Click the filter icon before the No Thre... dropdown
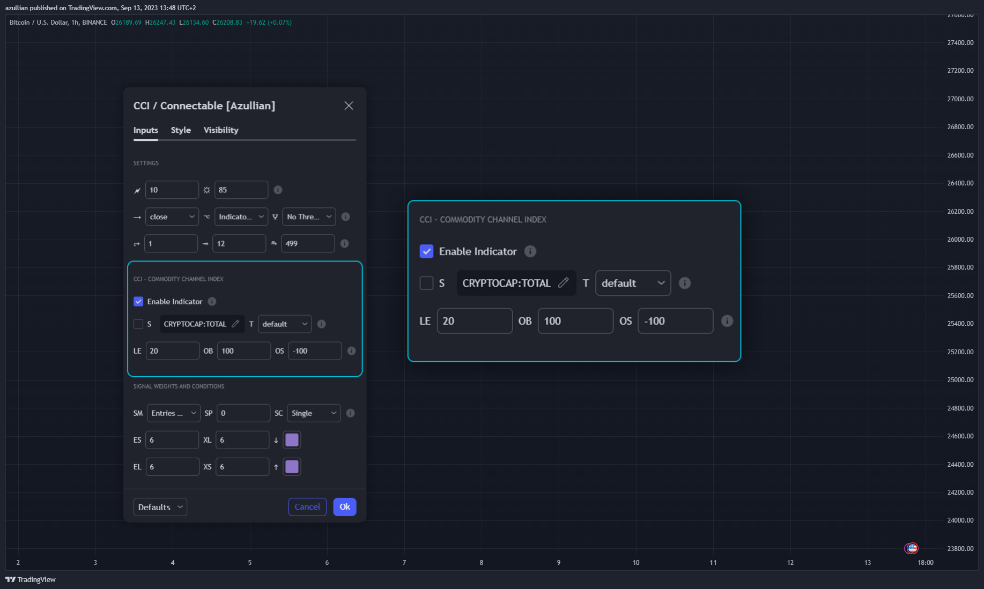This screenshot has width=984, height=589. 275,217
